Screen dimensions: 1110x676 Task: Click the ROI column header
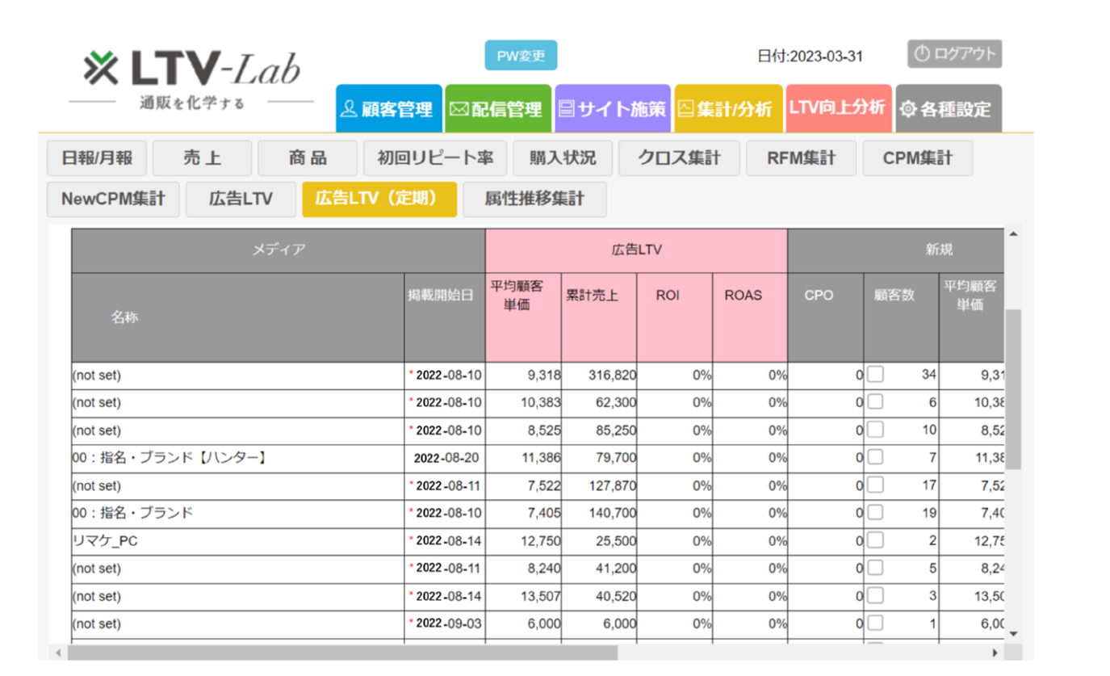point(674,317)
